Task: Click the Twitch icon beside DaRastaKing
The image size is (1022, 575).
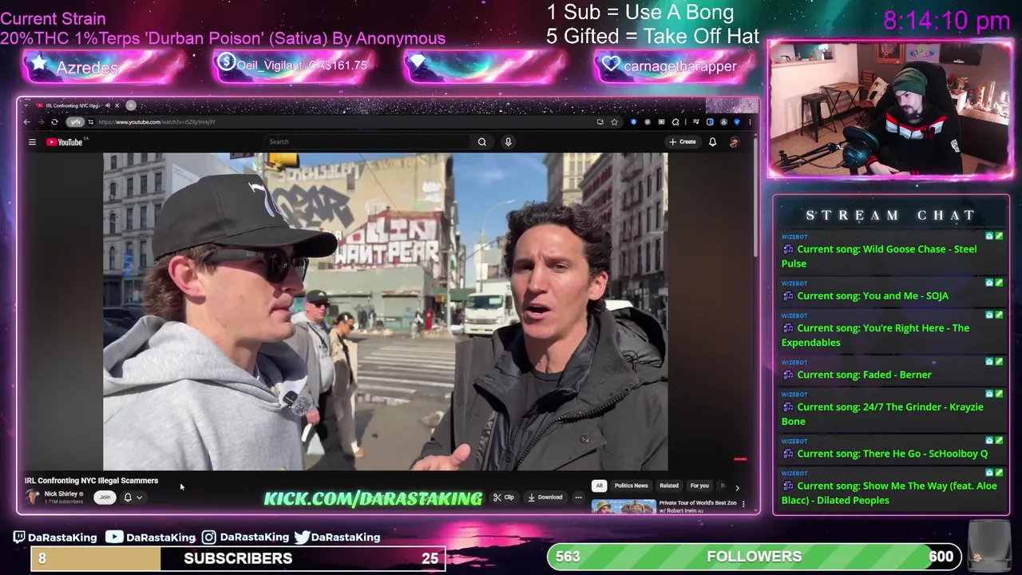Action: (x=19, y=537)
